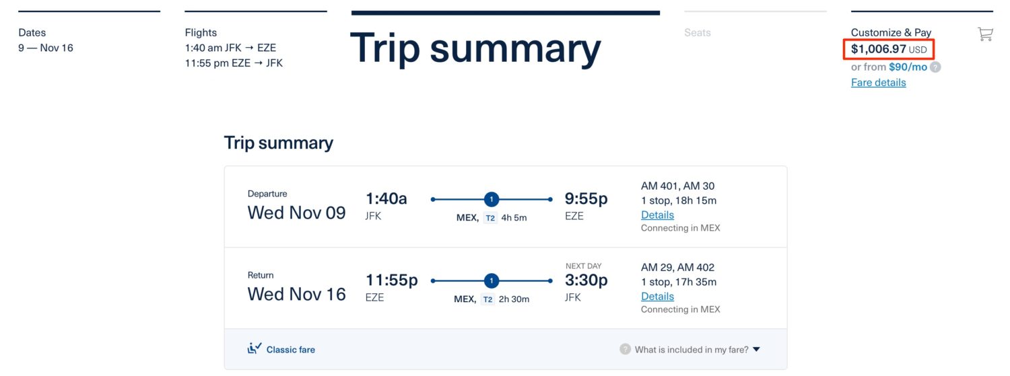
Task: Click the question mark icon before fare inclusions
Action: click(625, 349)
